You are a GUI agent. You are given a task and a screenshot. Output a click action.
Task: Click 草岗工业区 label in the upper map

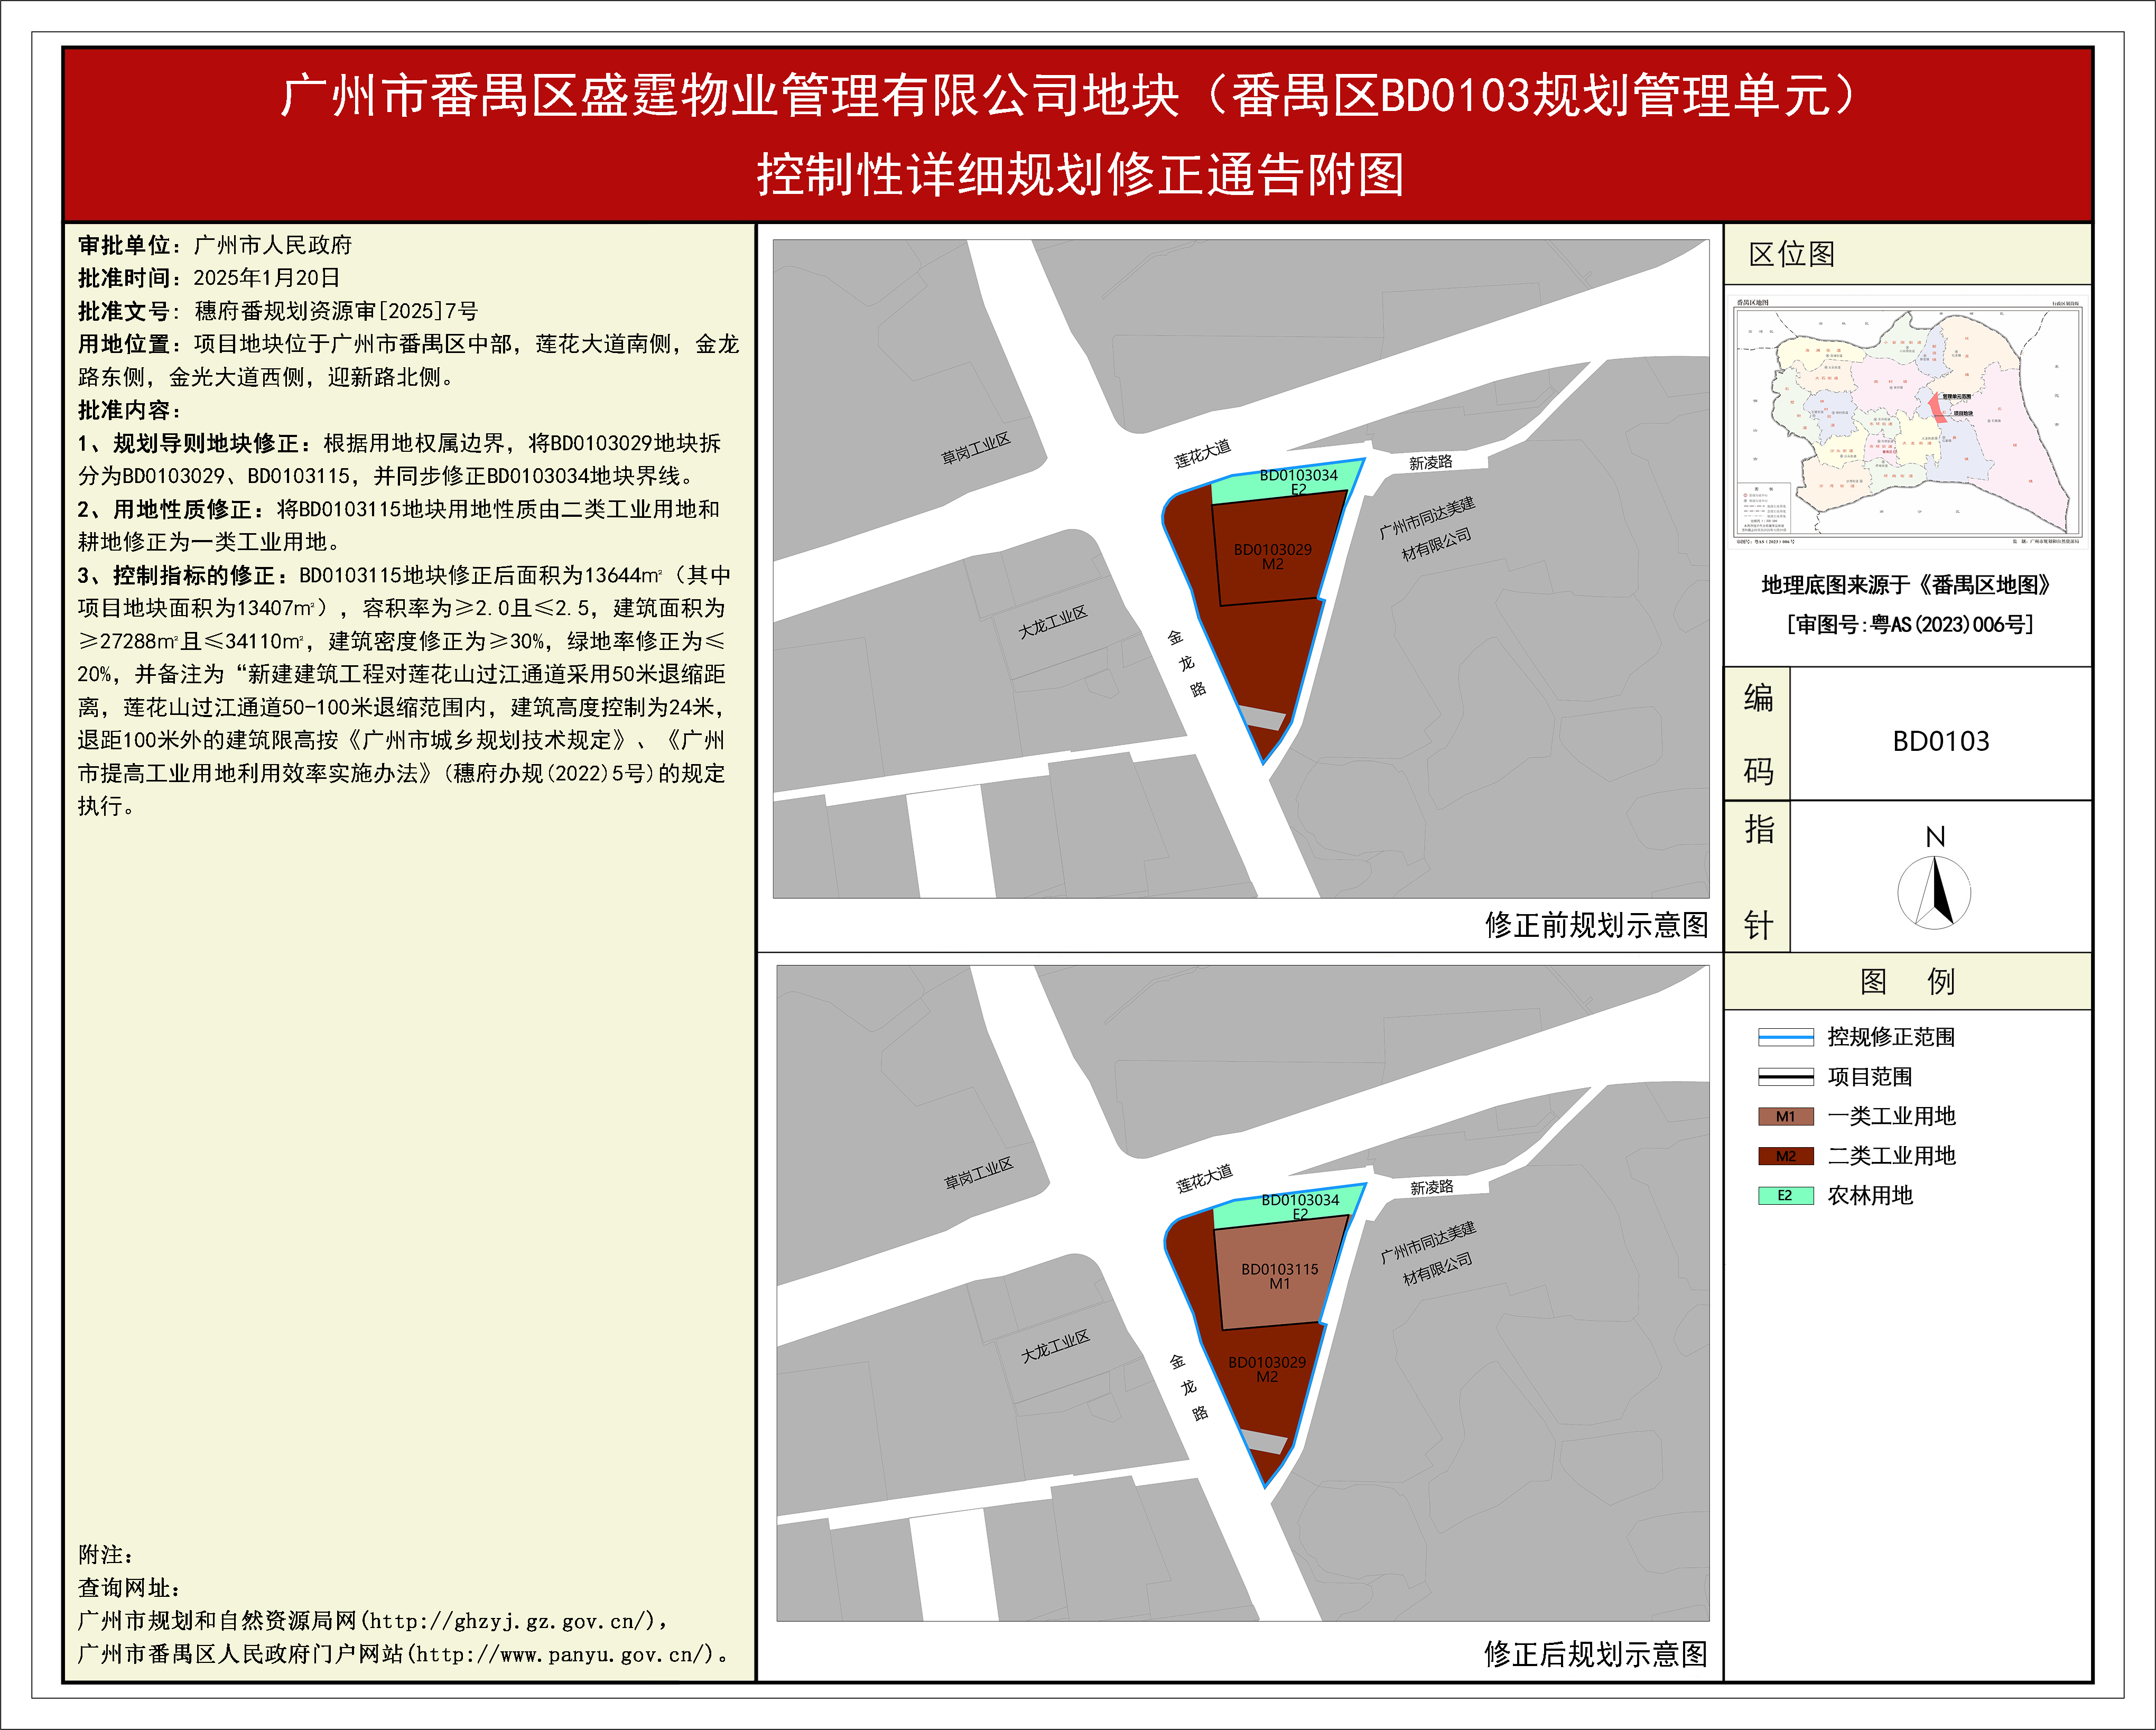click(975, 448)
